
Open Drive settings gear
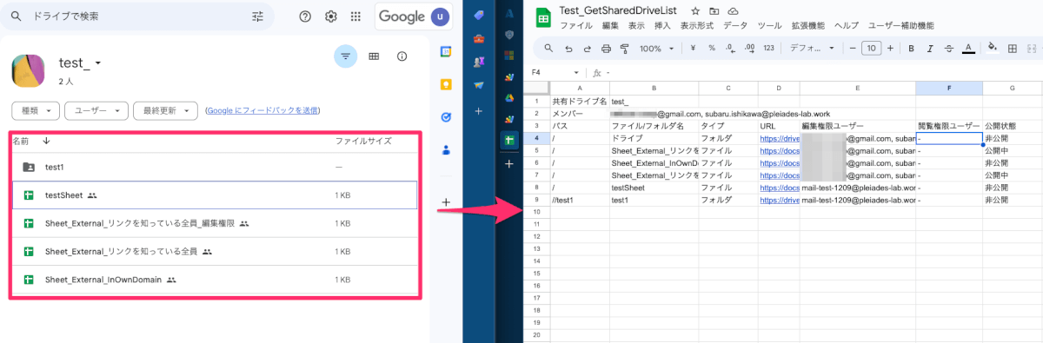click(x=331, y=16)
